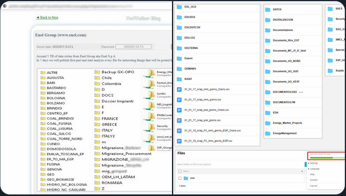The image size is (346, 196).
Task: Select the Documente_MT_JT_IF_Vest folder name
Action: click(289, 51)
